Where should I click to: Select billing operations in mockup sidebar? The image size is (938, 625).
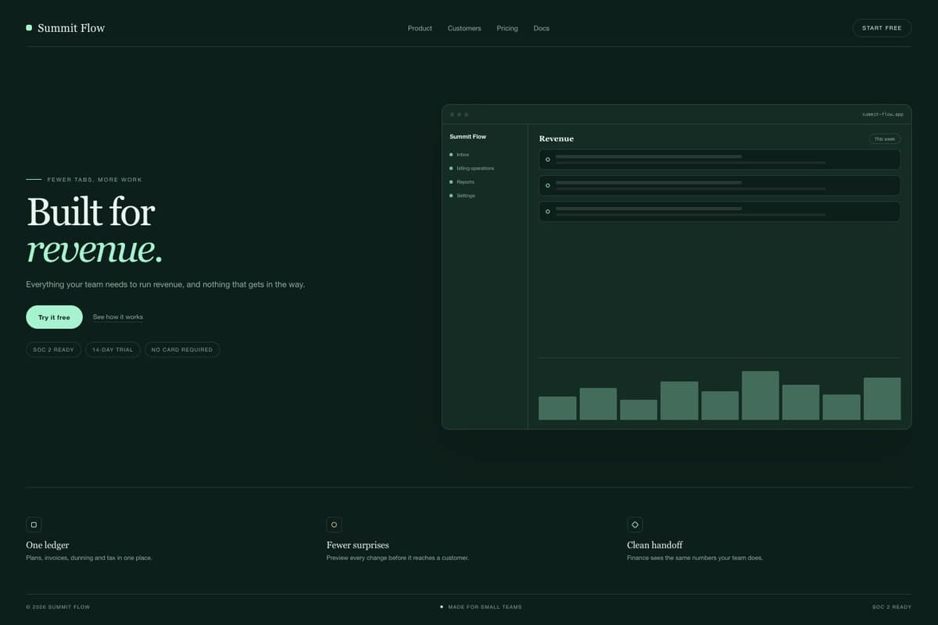coord(475,168)
